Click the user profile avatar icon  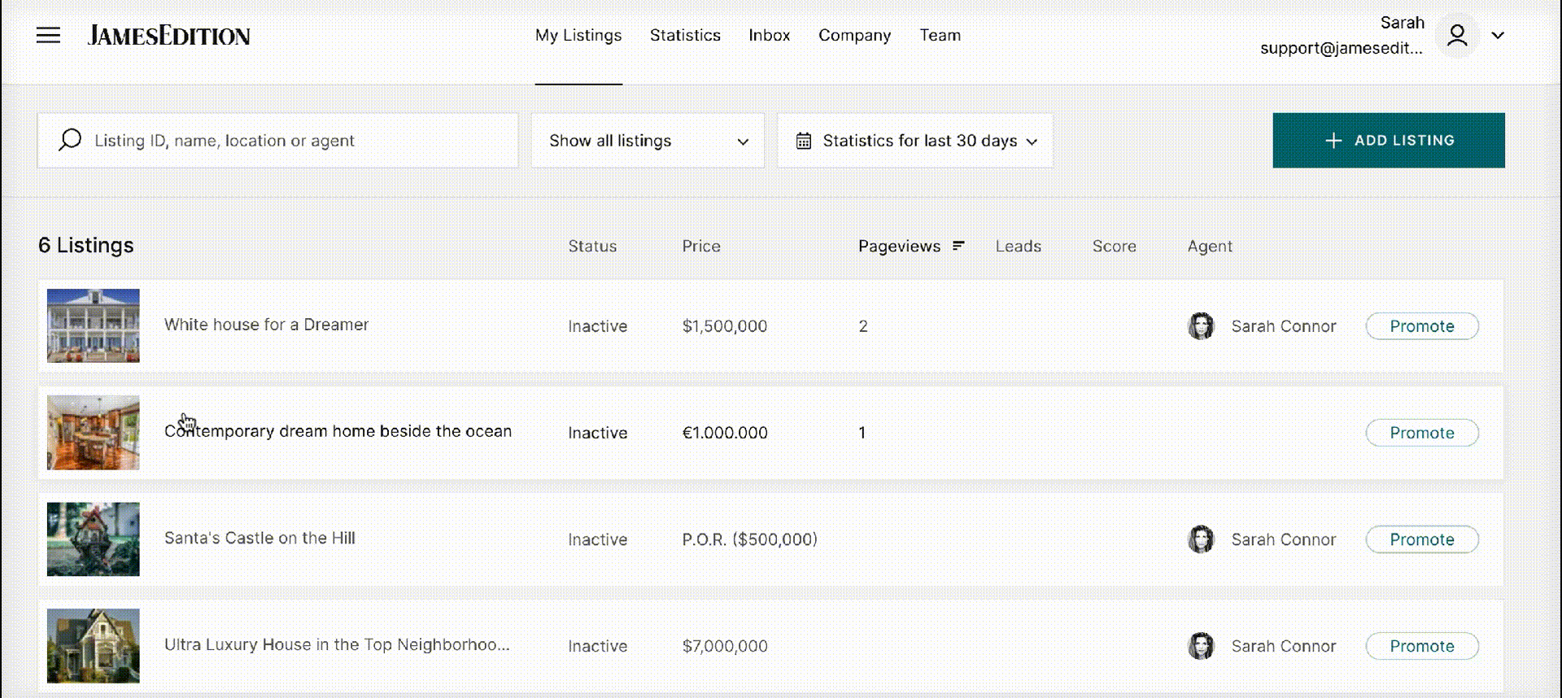click(x=1457, y=35)
